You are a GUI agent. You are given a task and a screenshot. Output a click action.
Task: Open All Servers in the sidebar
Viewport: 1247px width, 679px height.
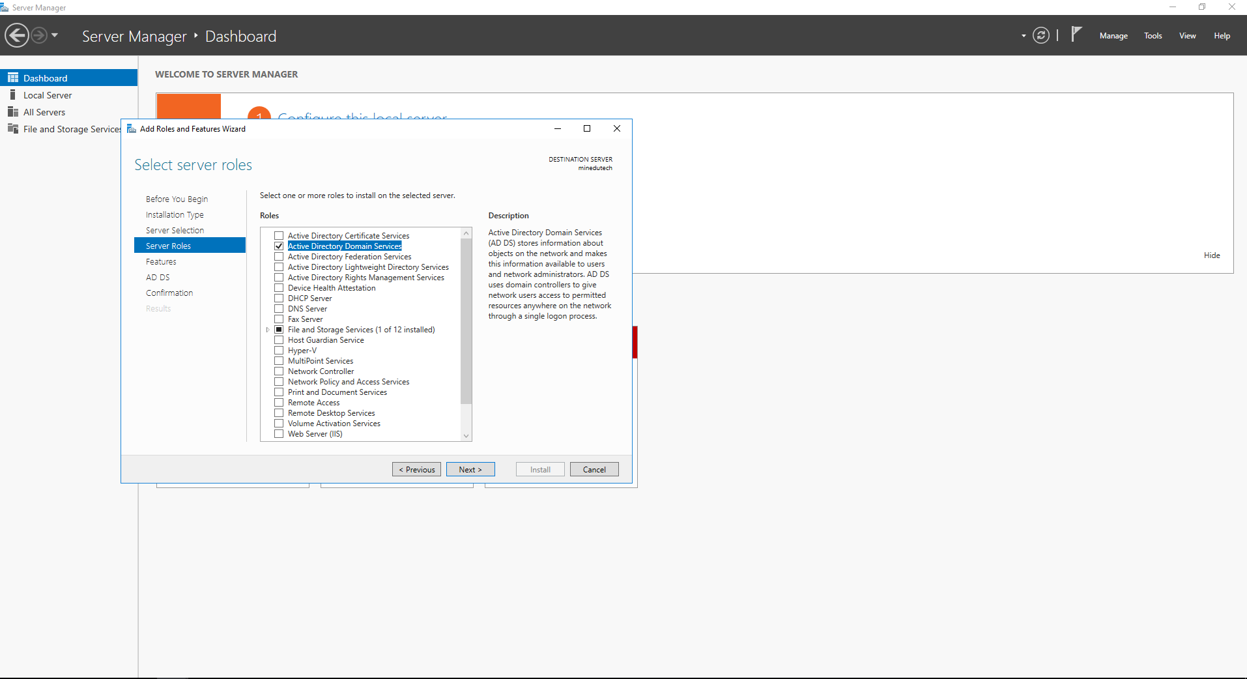44,111
